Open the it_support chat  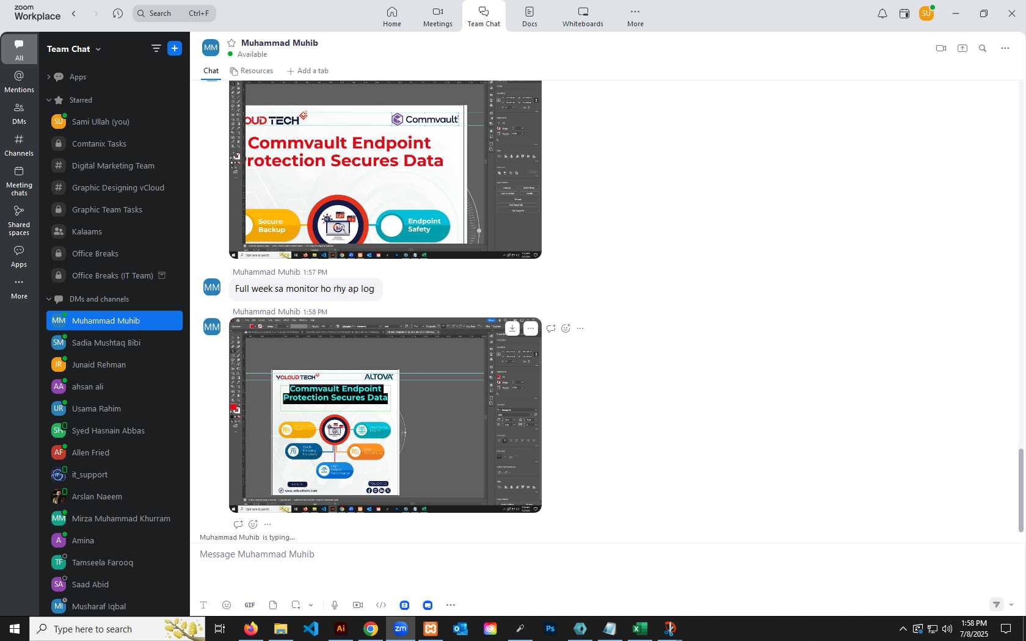114,474
